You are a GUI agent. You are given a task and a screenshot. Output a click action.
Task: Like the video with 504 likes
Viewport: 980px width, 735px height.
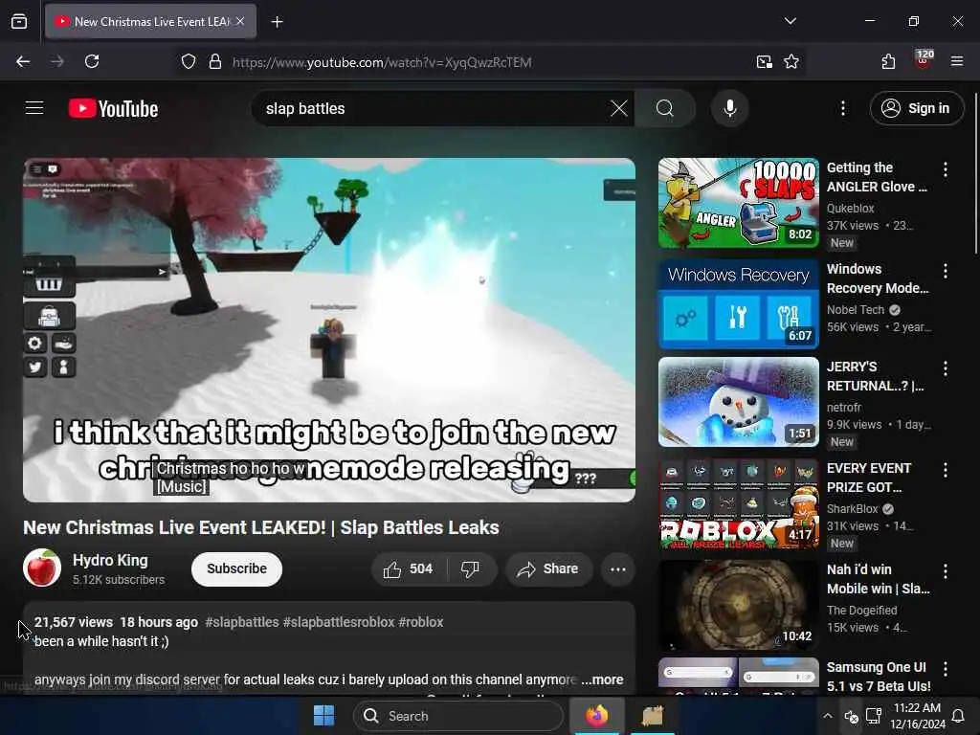point(410,568)
